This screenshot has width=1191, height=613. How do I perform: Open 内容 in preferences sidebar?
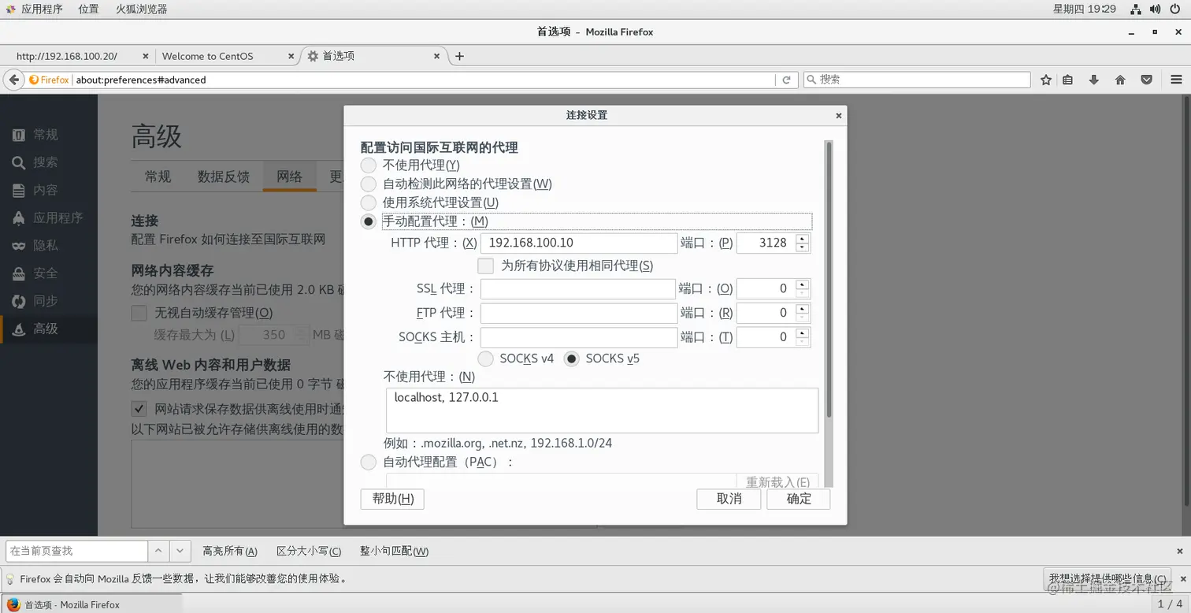(49, 190)
